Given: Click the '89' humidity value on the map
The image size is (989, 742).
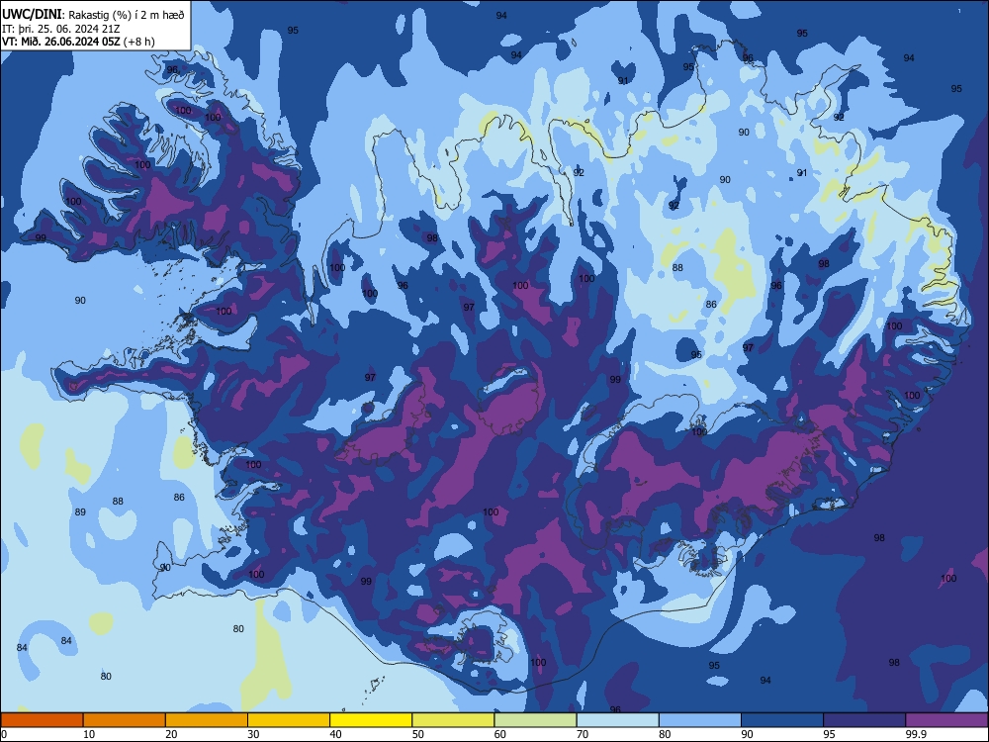Looking at the screenshot, I should click(x=80, y=511).
